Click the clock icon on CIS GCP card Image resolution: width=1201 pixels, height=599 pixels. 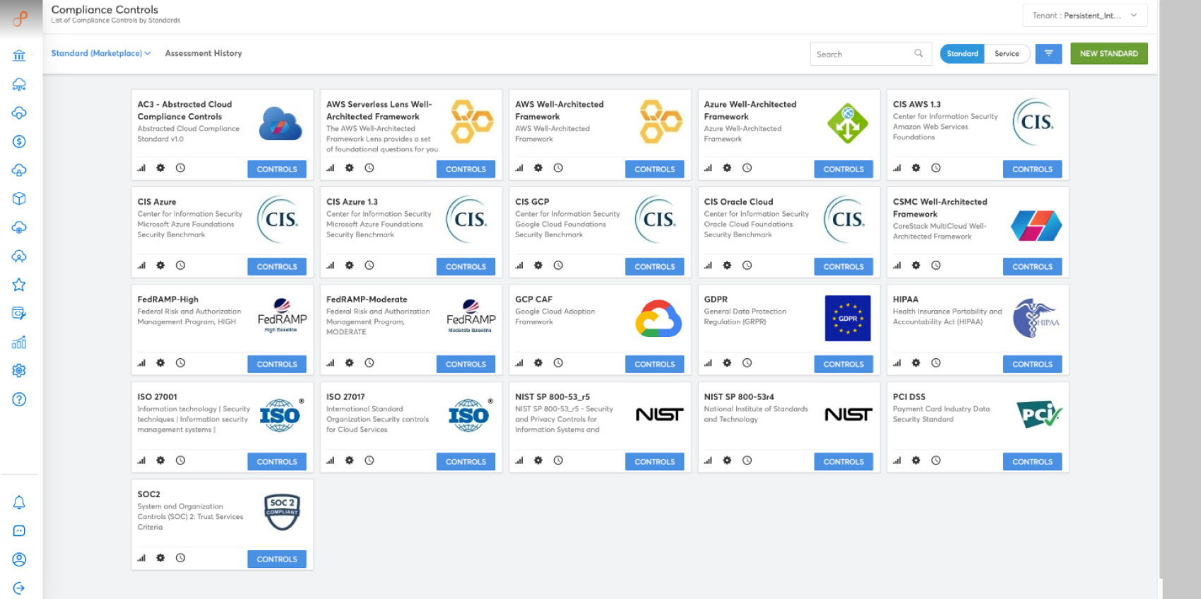click(x=558, y=266)
